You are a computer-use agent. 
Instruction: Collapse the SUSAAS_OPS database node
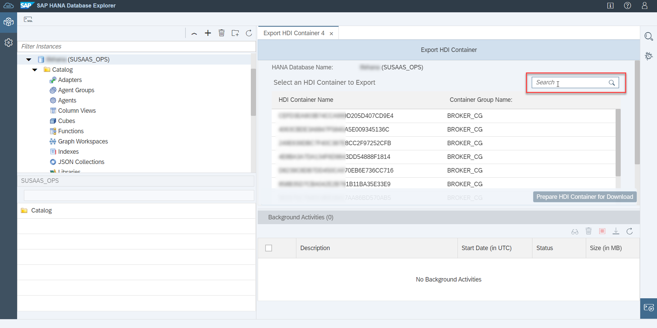[29, 59]
